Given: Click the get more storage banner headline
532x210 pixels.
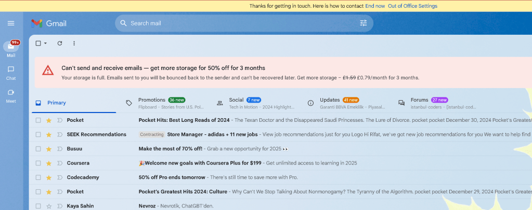Looking at the screenshot, I should [163, 68].
